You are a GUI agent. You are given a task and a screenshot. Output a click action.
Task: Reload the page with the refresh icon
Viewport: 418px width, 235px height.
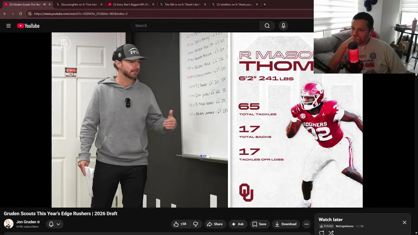(20, 14)
